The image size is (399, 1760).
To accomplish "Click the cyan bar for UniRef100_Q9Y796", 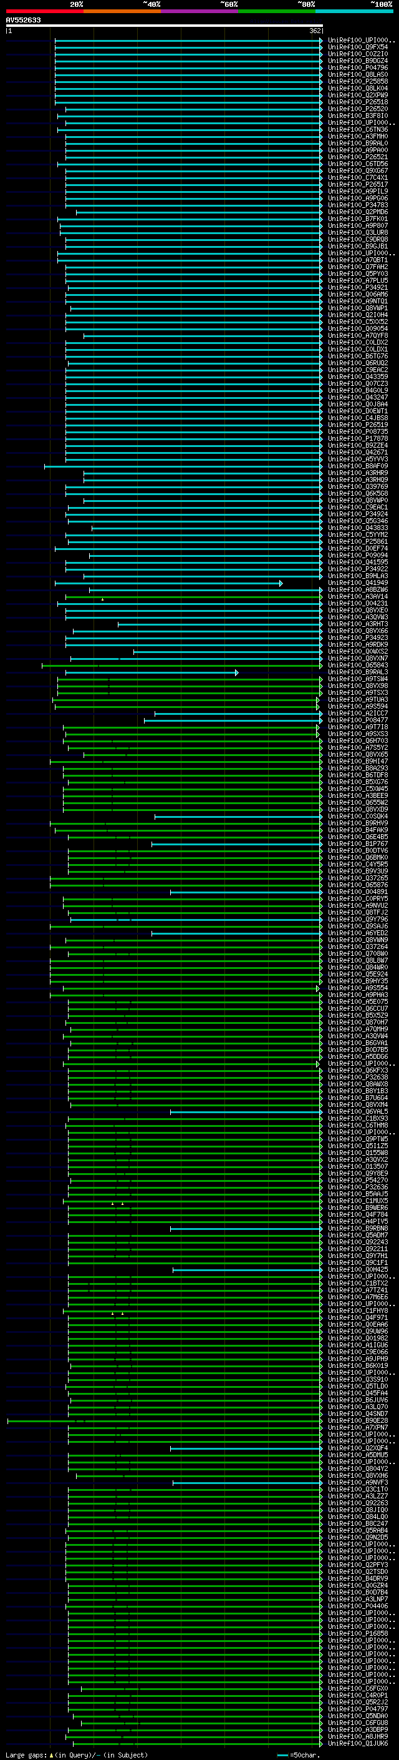I will (x=196, y=920).
